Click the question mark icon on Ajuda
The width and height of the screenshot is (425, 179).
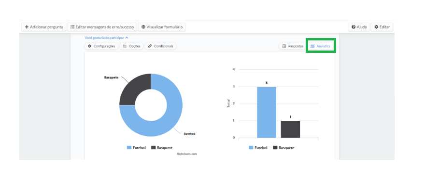[354, 27]
